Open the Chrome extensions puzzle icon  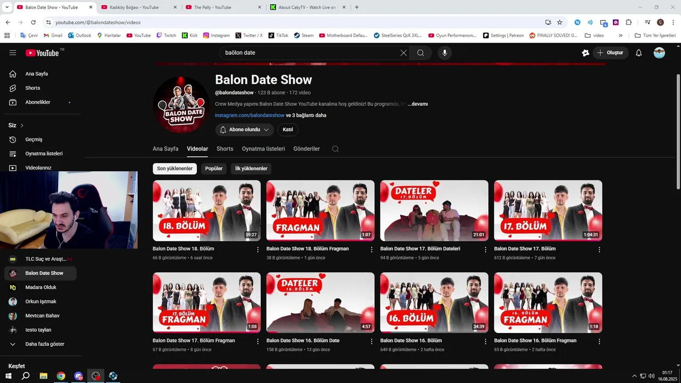628,22
